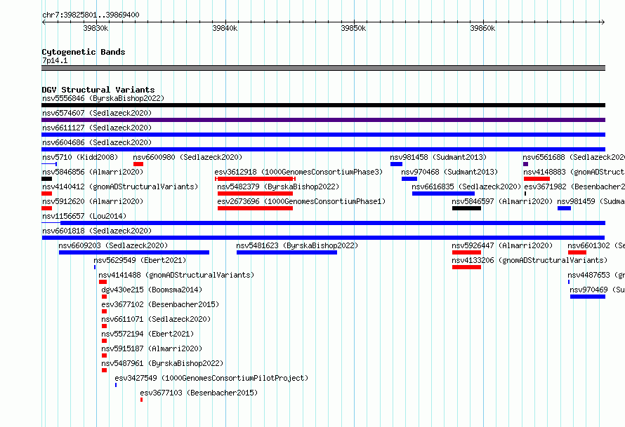
Task: Open the nsv6600980 (Sedlazeck2020) label
Action: [x=187, y=157]
